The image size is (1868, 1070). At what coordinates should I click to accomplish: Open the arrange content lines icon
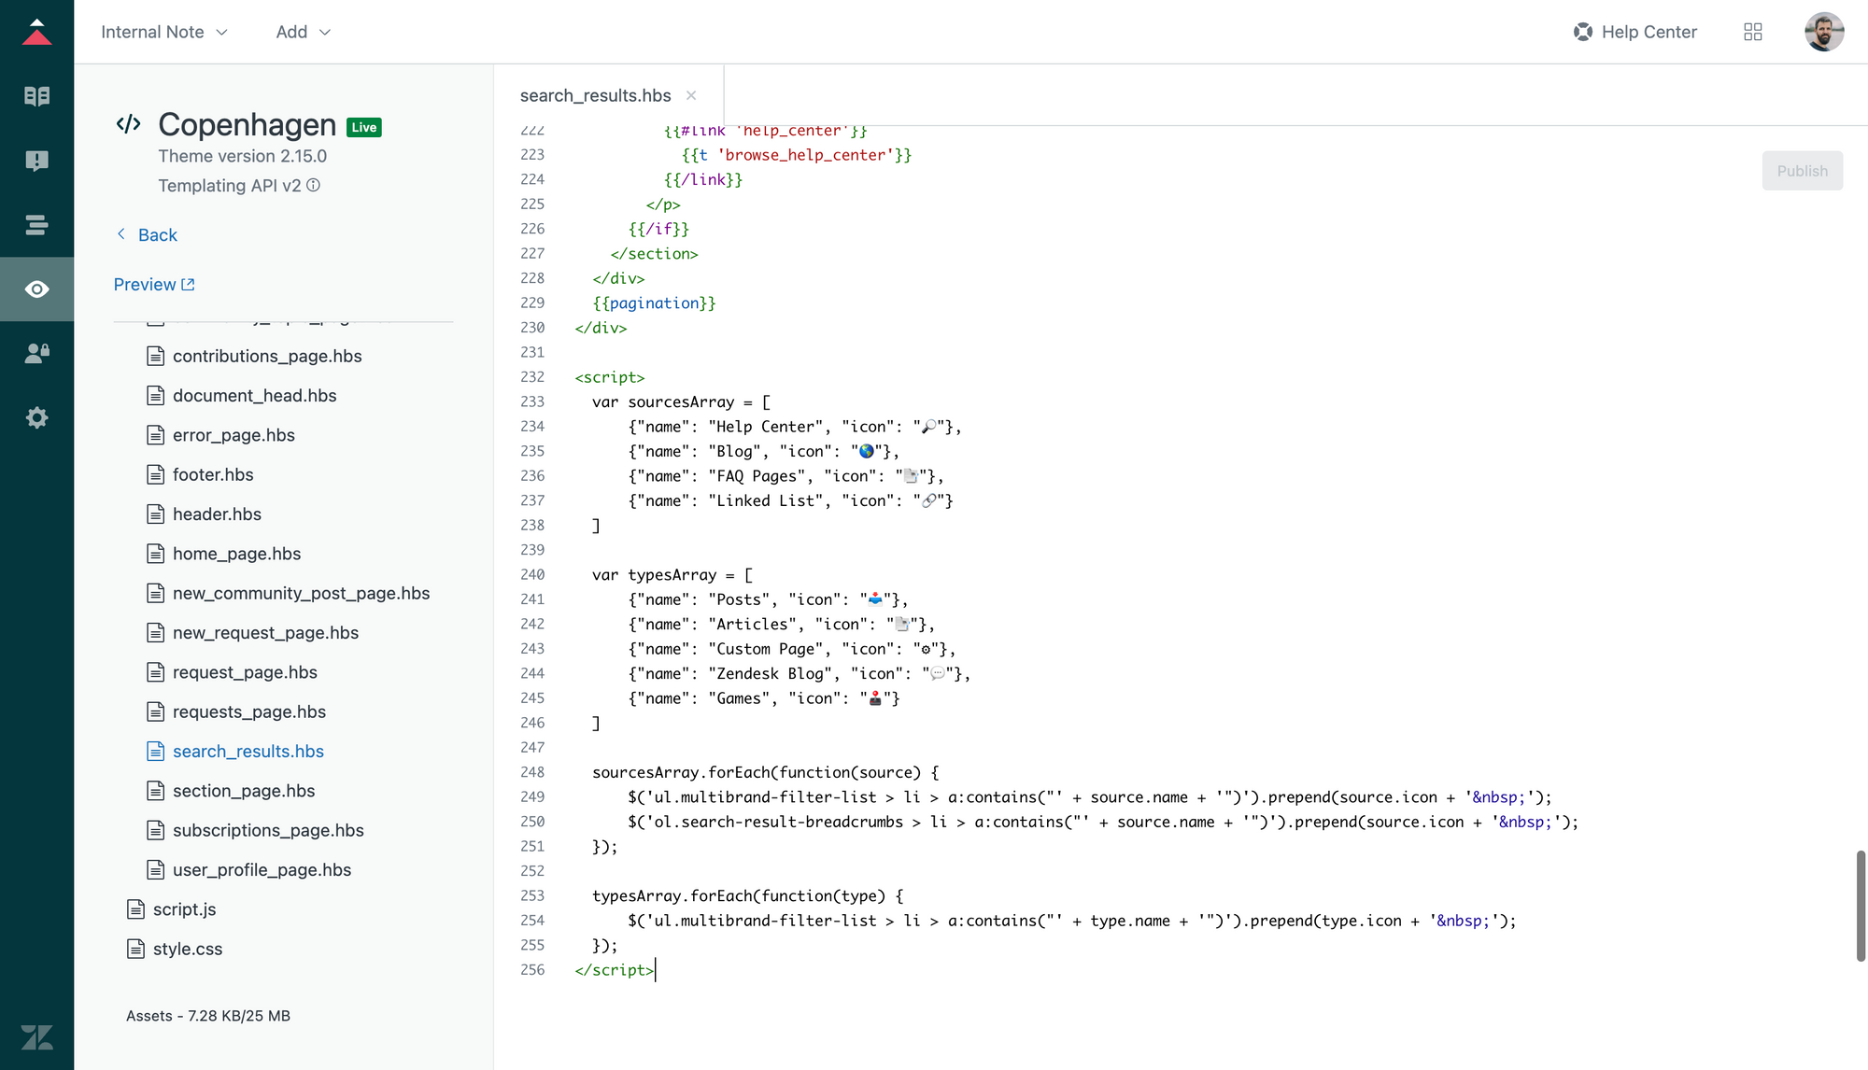point(36,225)
